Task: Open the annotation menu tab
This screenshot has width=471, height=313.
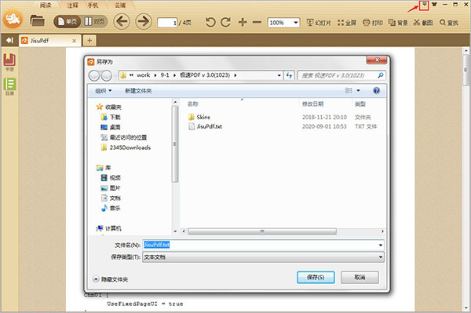Action: (x=72, y=5)
